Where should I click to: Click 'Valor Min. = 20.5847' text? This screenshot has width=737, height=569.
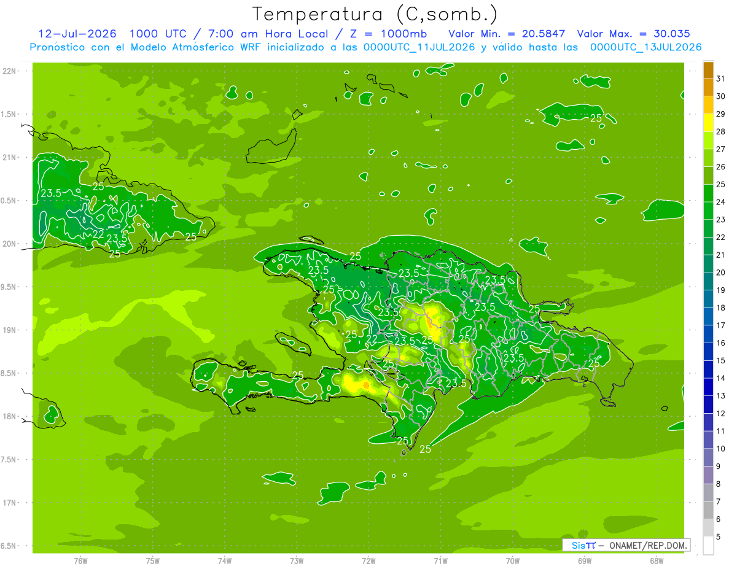[507, 33]
